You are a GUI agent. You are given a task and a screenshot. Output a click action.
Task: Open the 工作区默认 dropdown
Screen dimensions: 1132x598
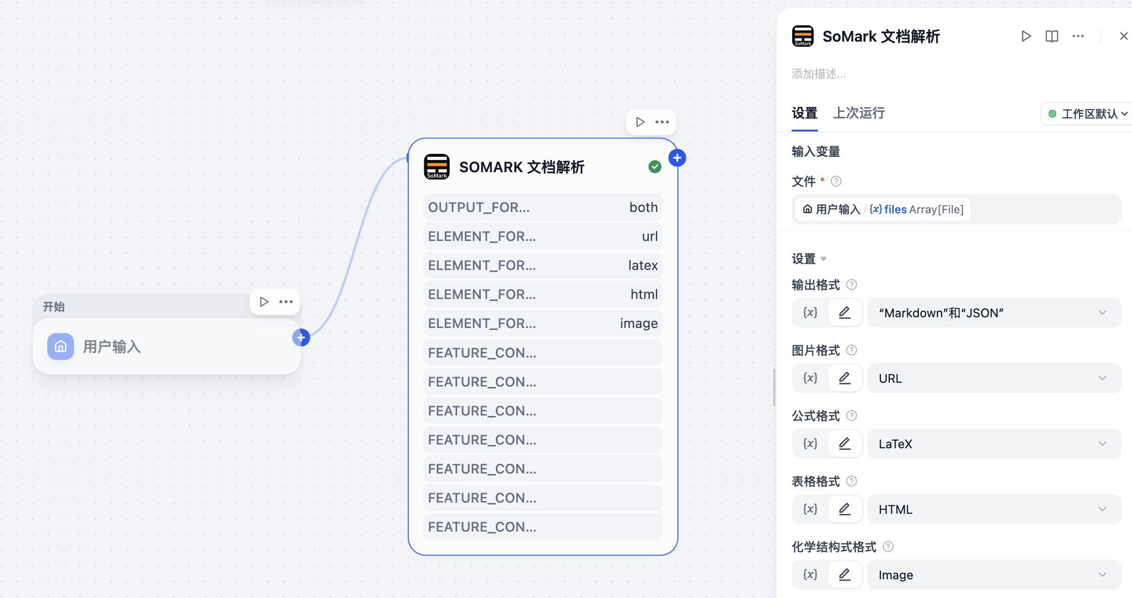[1088, 114]
